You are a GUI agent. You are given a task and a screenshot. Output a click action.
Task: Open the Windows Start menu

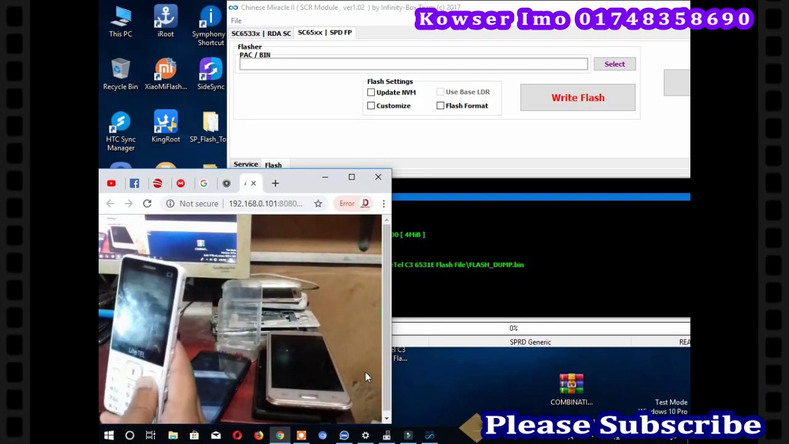(x=109, y=435)
